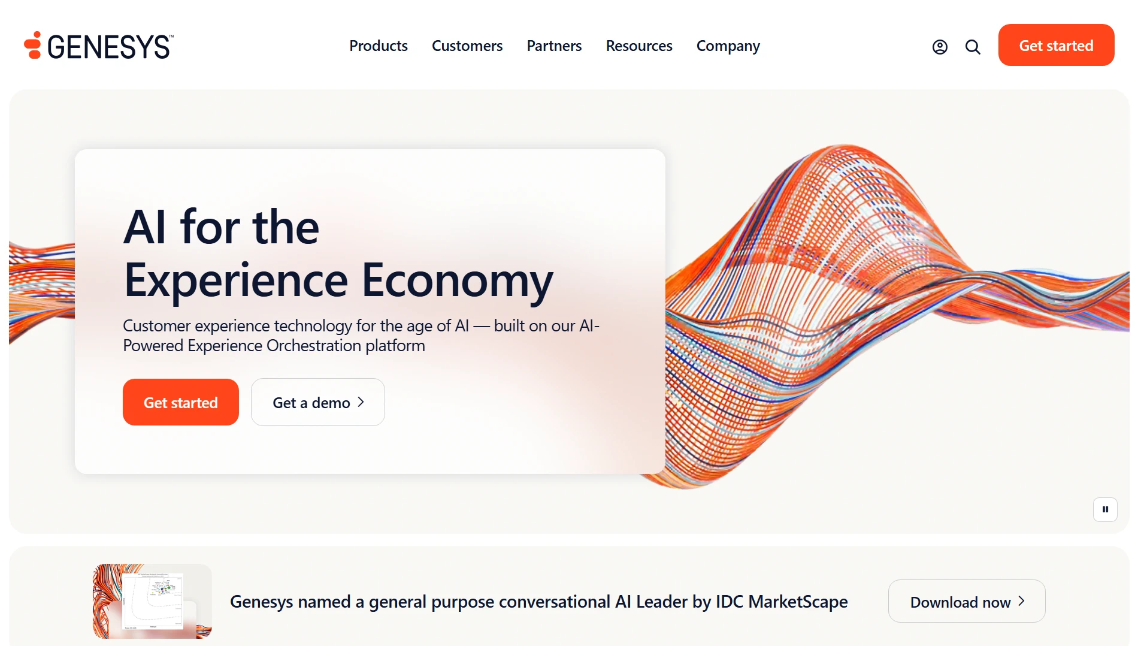Expand the Partners navigation dropdown
1138x646 pixels.
click(x=554, y=46)
